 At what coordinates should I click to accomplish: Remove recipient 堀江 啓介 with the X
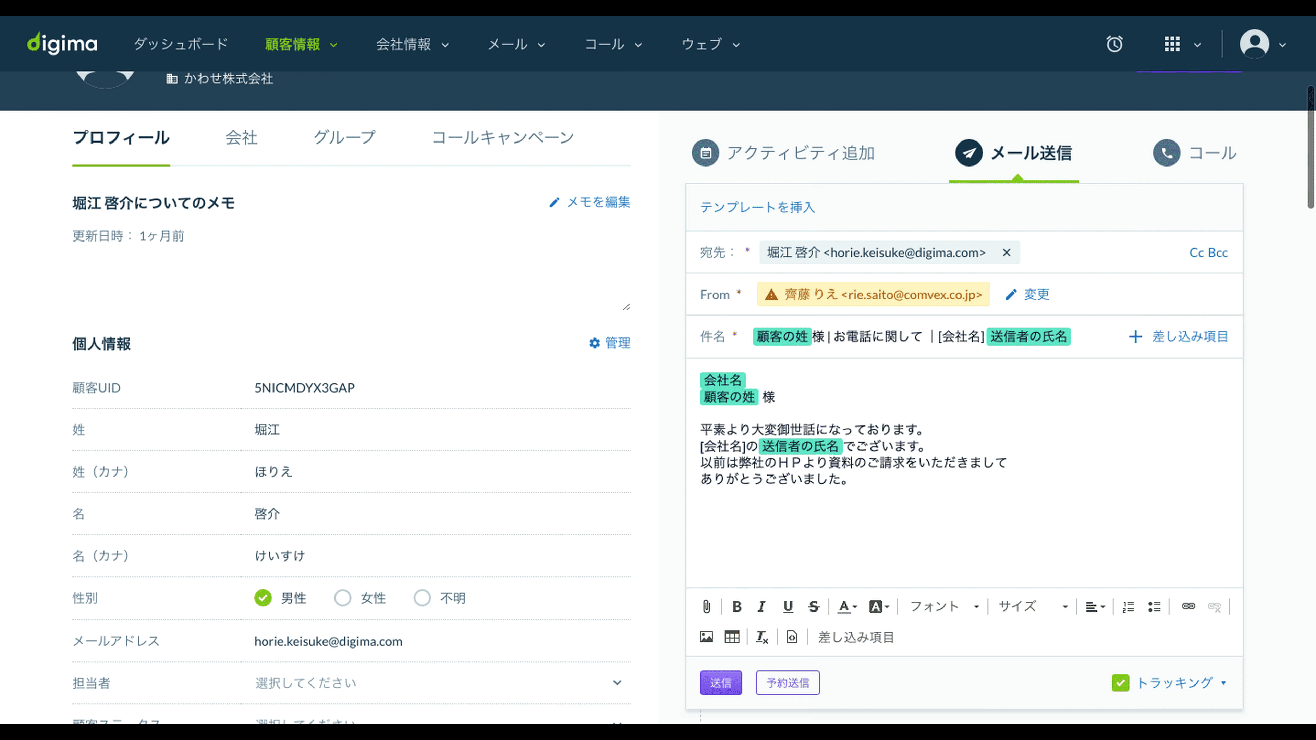[x=1007, y=252]
